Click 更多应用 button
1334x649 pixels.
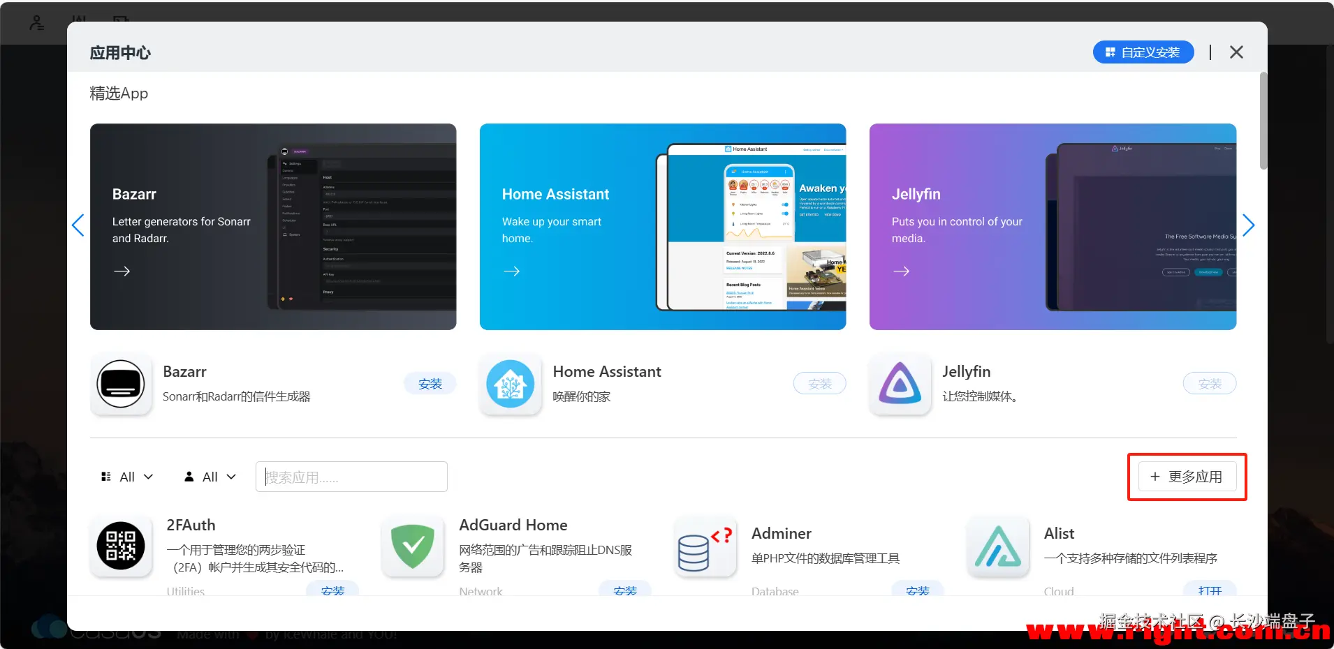tap(1187, 477)
